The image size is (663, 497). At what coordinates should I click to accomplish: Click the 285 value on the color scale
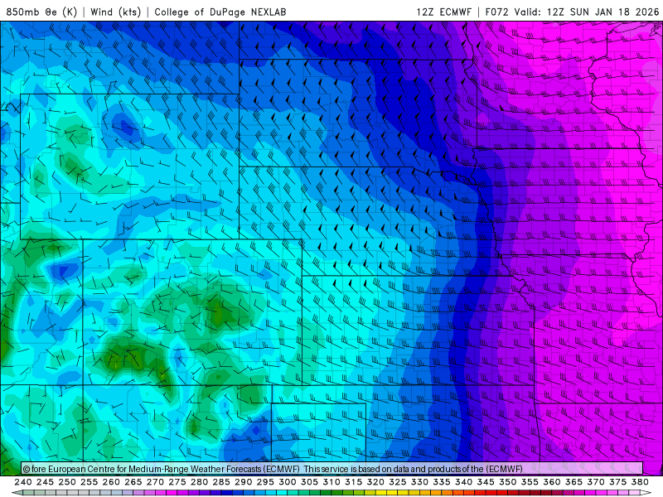coord(221,482)
